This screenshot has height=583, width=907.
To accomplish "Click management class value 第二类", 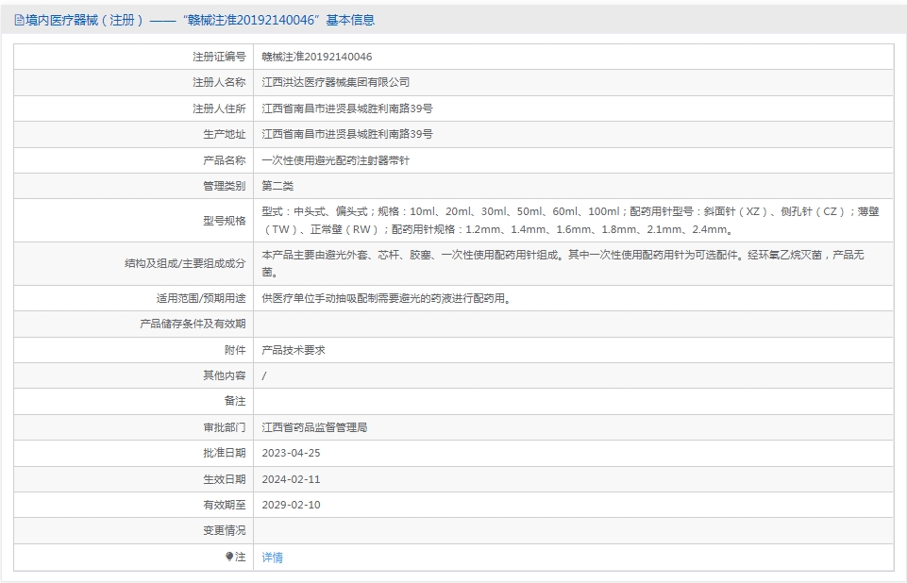I will coord(277,186).
